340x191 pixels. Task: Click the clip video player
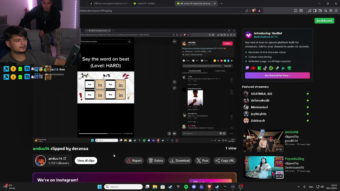pyautogui.click(x=134, y=86)
